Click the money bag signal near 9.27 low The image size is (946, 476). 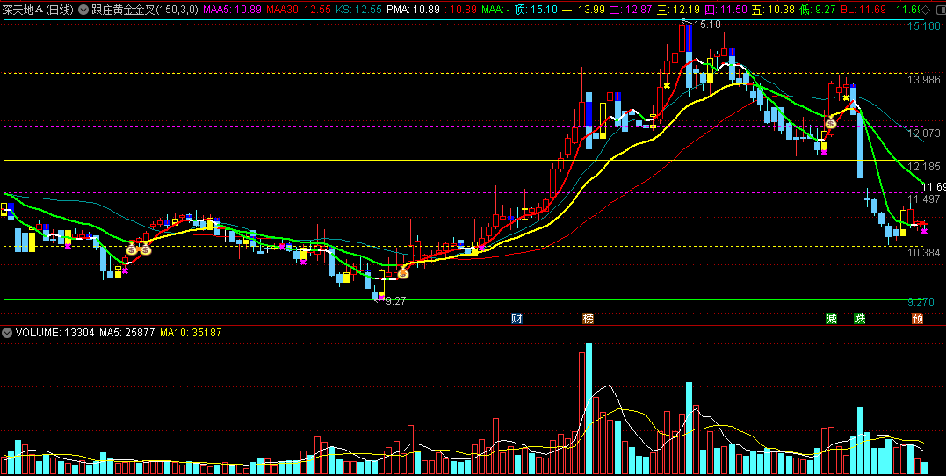(x=403, y=273)
